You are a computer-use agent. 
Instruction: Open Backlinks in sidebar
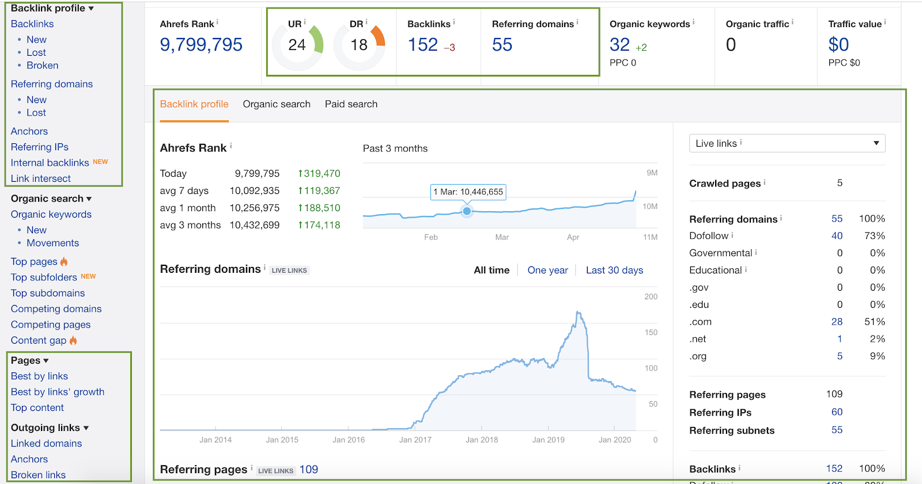tap(32, 24)
